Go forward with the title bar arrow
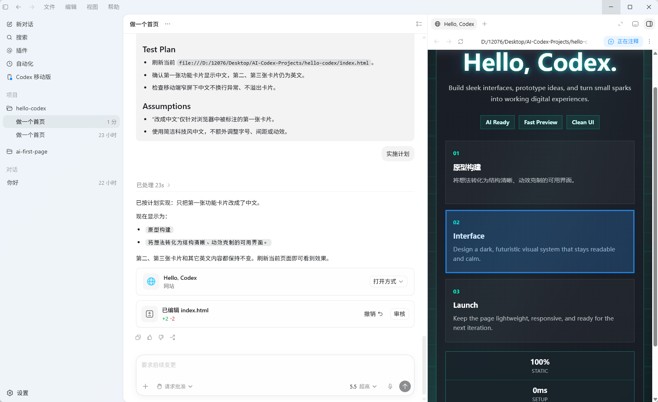The width and height of the screenshot is (658, 402). [32, 7]
